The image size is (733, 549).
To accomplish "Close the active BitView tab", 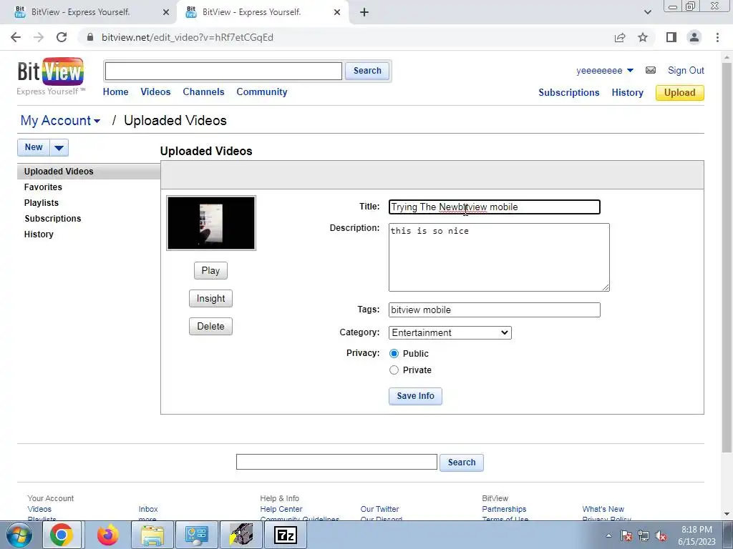I will click(x=337, y=12).
